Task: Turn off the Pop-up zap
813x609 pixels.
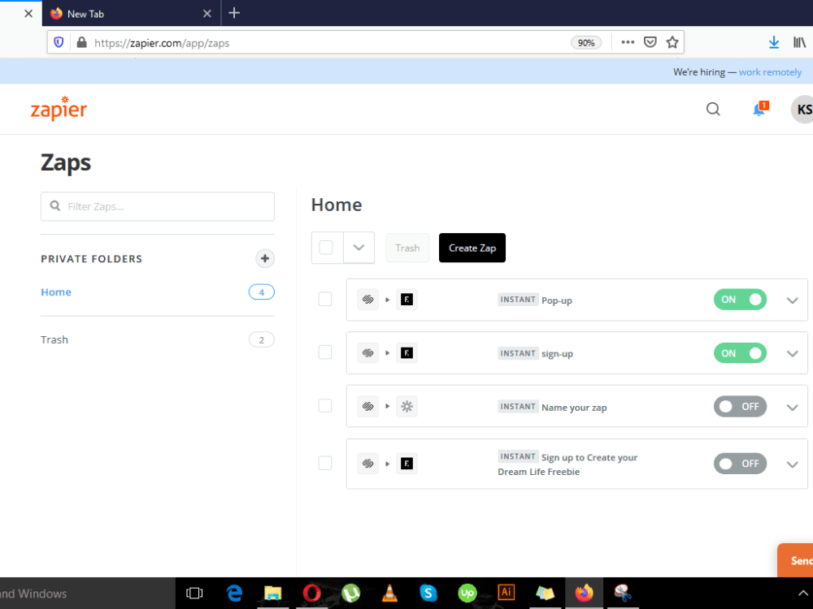Action: pyautogui.click(x=740, y=300)
